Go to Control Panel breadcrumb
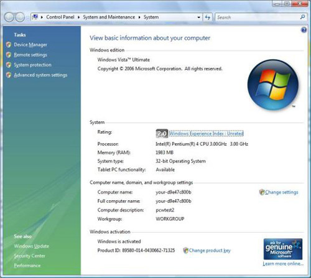Image resolution: width=311 pixels, height=278 pixels. 60,17
